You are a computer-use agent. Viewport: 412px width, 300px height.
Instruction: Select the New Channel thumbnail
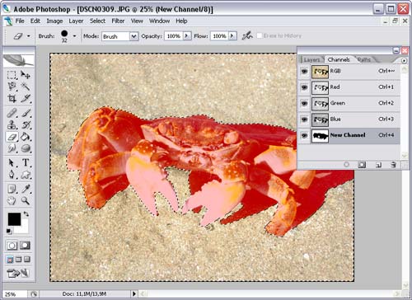320,136
